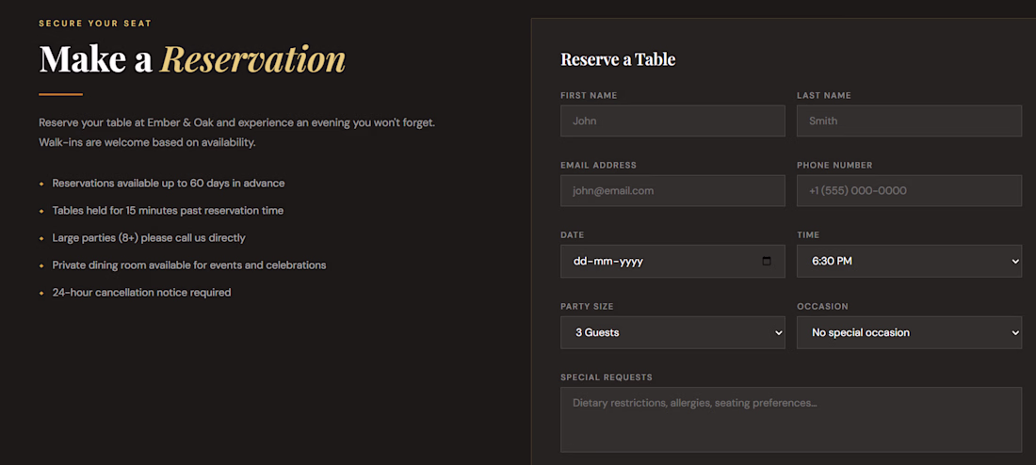Expand the Party Size dropdown showing 3 Guests
Image resolution: width=1036 pixels, height=465 pixels.
pyautogui.click(x=672, y=332)
